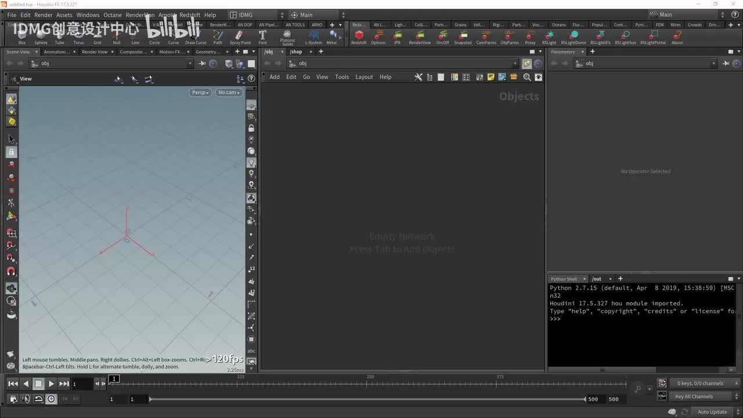
Task: Toggle the audio button in playbar
Action: 26,399
